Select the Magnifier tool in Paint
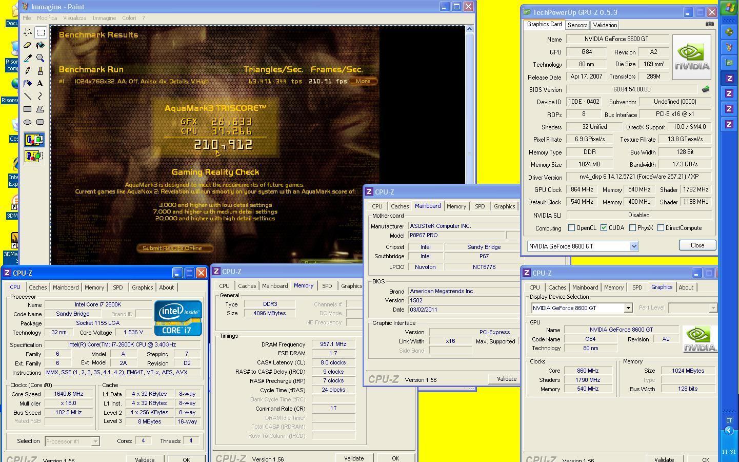The height and width of the screenshot is (462, 739). (x=41, y=58)
